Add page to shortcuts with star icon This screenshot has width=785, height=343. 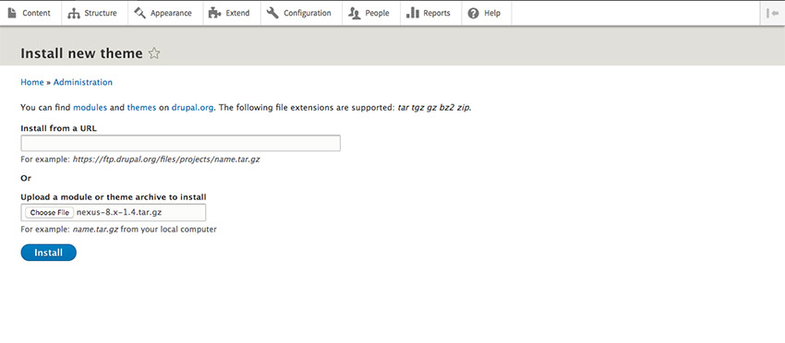pos(154,53)
